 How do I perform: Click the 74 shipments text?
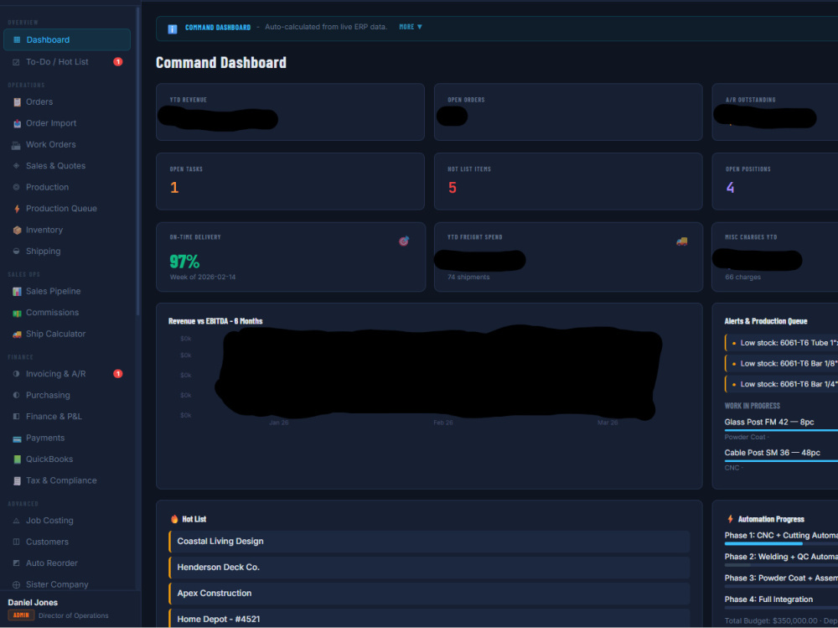click(x=468, y=277)
